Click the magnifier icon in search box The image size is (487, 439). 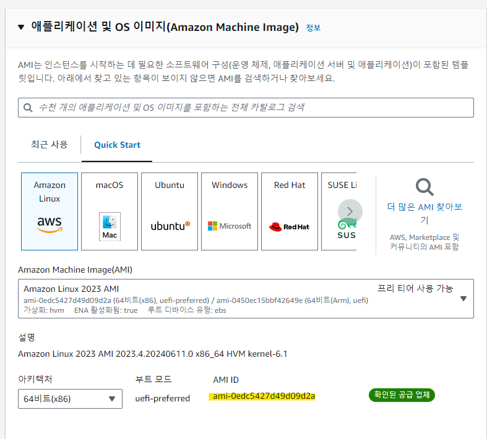28,108
